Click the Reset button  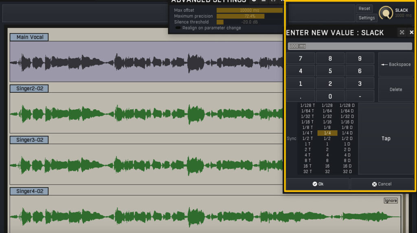pos(364,9)
